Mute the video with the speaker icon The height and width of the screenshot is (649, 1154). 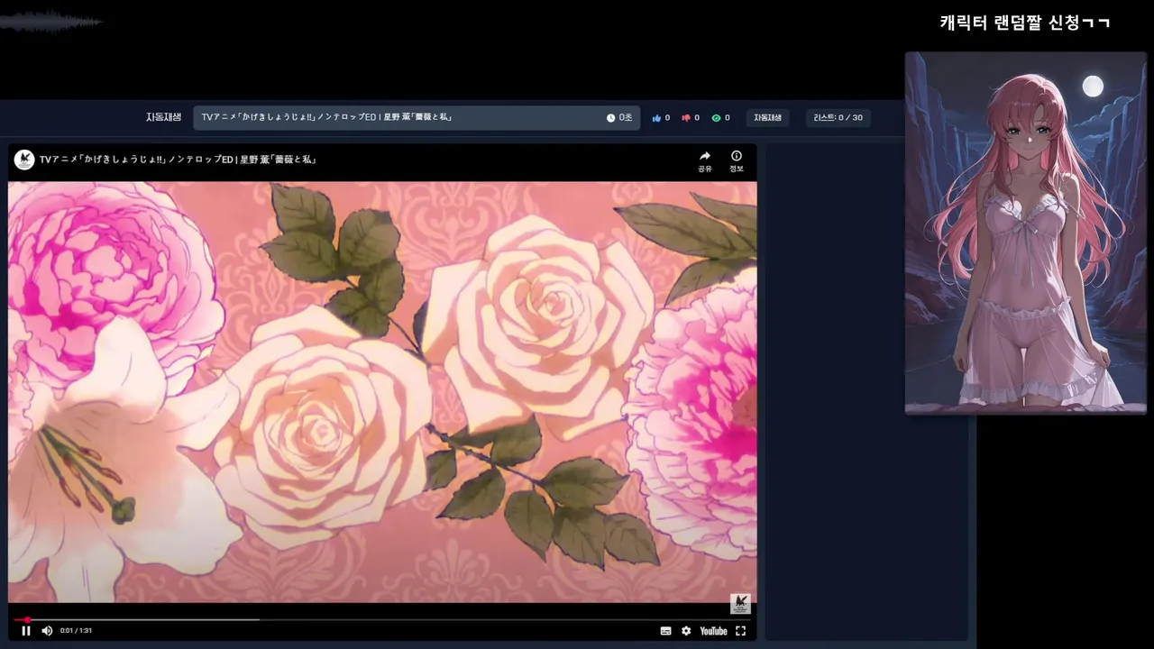coord(47,631)
